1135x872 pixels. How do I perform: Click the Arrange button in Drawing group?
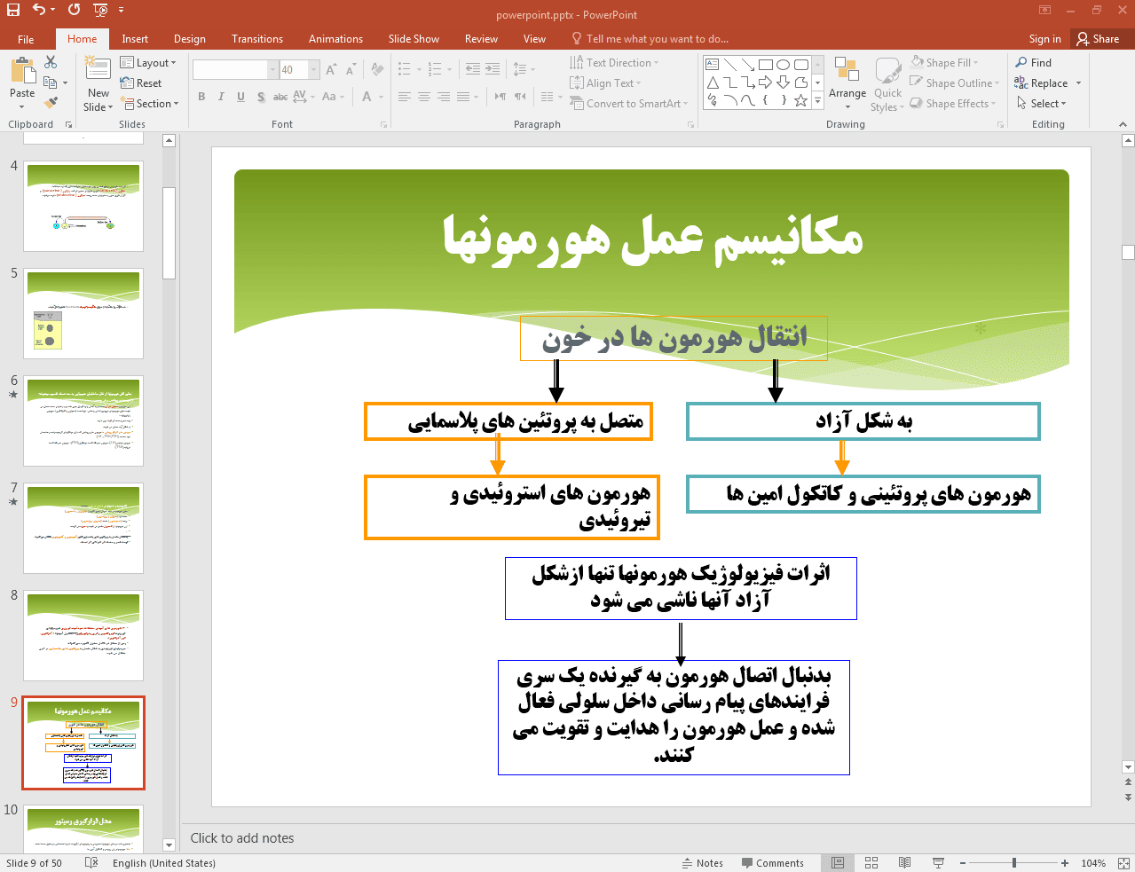coord(847,82)
